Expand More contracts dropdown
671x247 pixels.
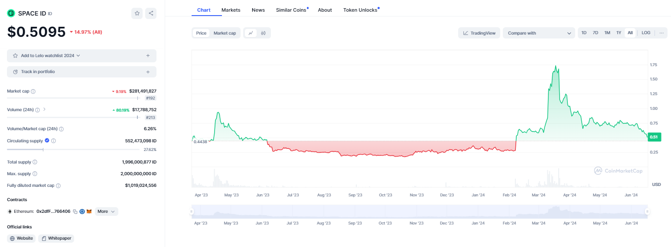pyautogui.click(x=106, y=212)
